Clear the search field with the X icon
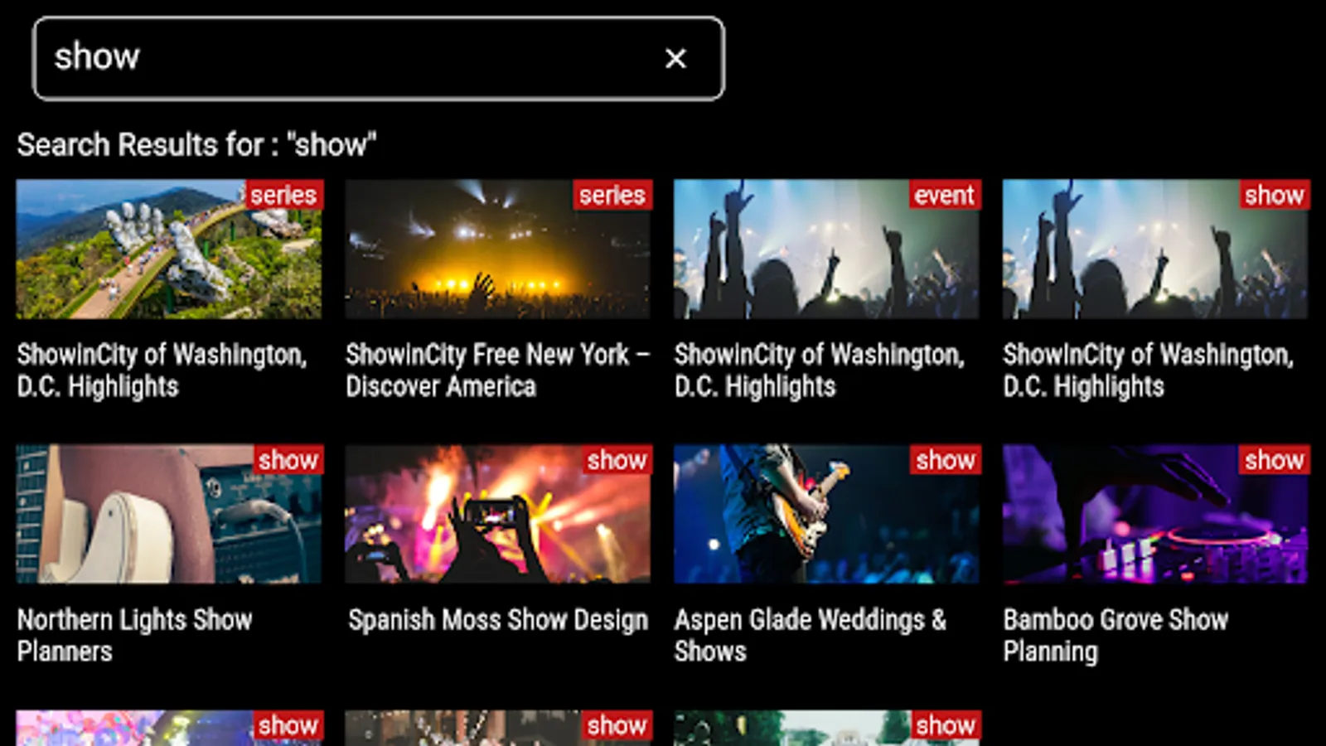Viewport: 1326px width, 746px height. click(x=675, y=59)
